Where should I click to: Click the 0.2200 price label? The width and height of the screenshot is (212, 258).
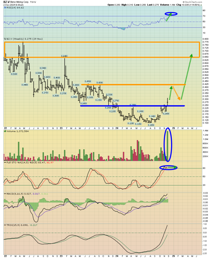click(112, 111)
